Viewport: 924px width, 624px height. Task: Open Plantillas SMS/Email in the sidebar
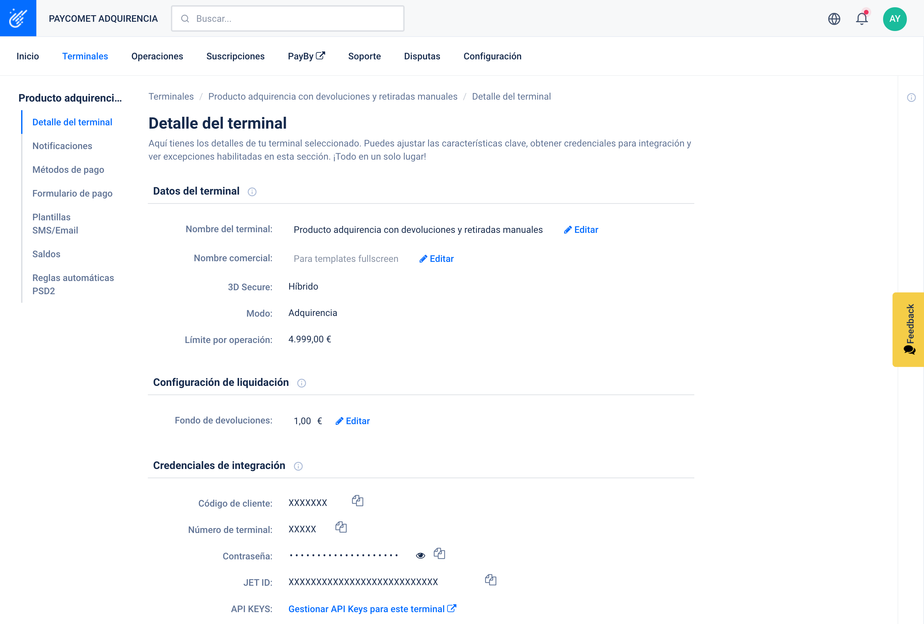[55, 224]
